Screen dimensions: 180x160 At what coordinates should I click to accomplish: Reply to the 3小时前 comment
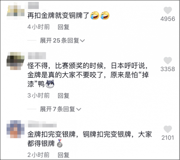click(64, 96)
